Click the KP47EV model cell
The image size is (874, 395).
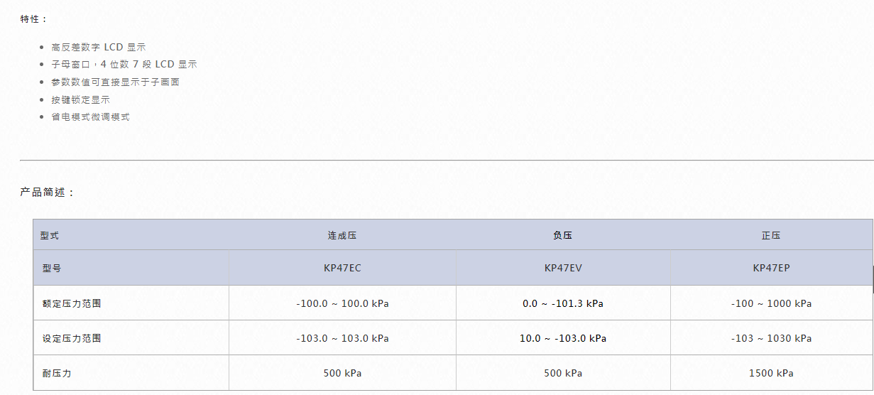coord(563,268)
